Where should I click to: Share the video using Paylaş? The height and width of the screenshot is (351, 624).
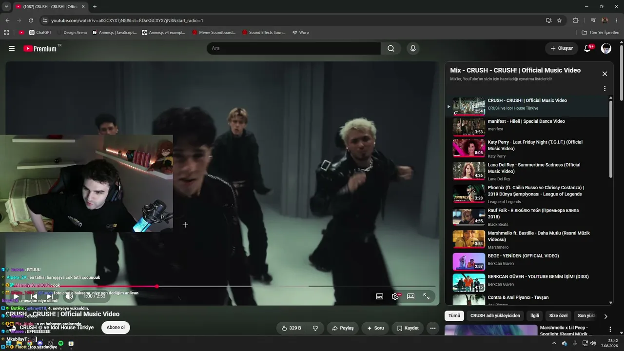point(343,328)
